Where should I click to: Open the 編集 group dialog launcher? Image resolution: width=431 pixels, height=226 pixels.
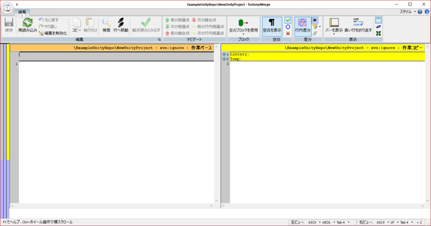coord(159,40)
